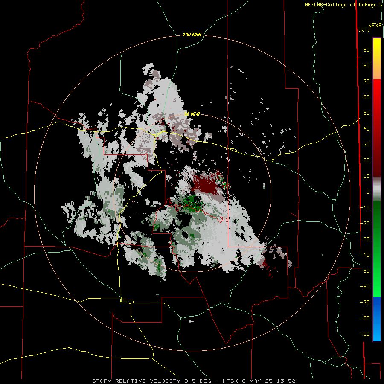Click the KFSX radar site identifier
Image resolution: width=384 pixels, height=384 pixels.
[231, 381]
